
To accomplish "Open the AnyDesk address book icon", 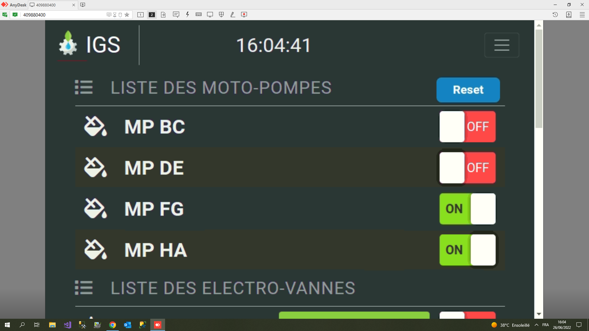I will 568,15.
